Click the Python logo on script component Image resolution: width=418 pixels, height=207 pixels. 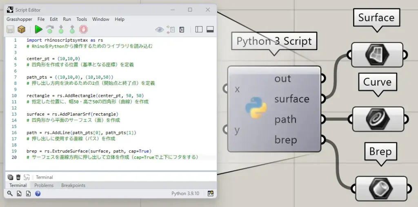256,108
